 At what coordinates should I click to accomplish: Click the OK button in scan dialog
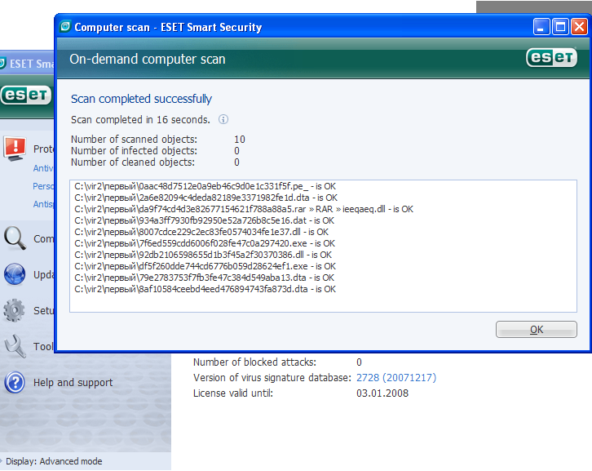tap(536, 329)
